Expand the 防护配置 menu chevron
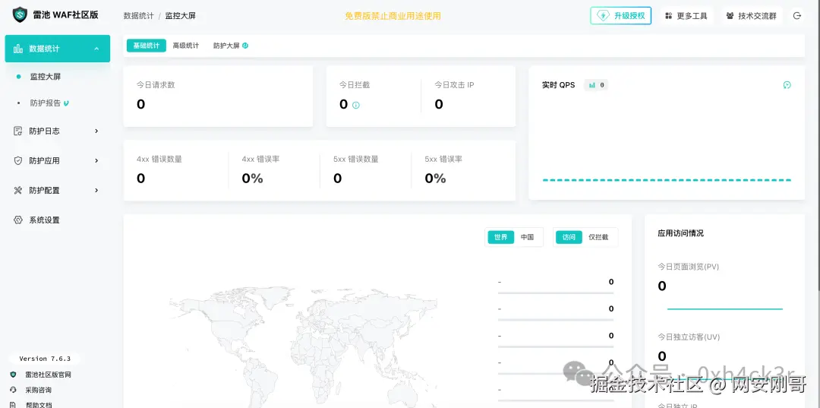Screen dimensions: 820x408 96,191
